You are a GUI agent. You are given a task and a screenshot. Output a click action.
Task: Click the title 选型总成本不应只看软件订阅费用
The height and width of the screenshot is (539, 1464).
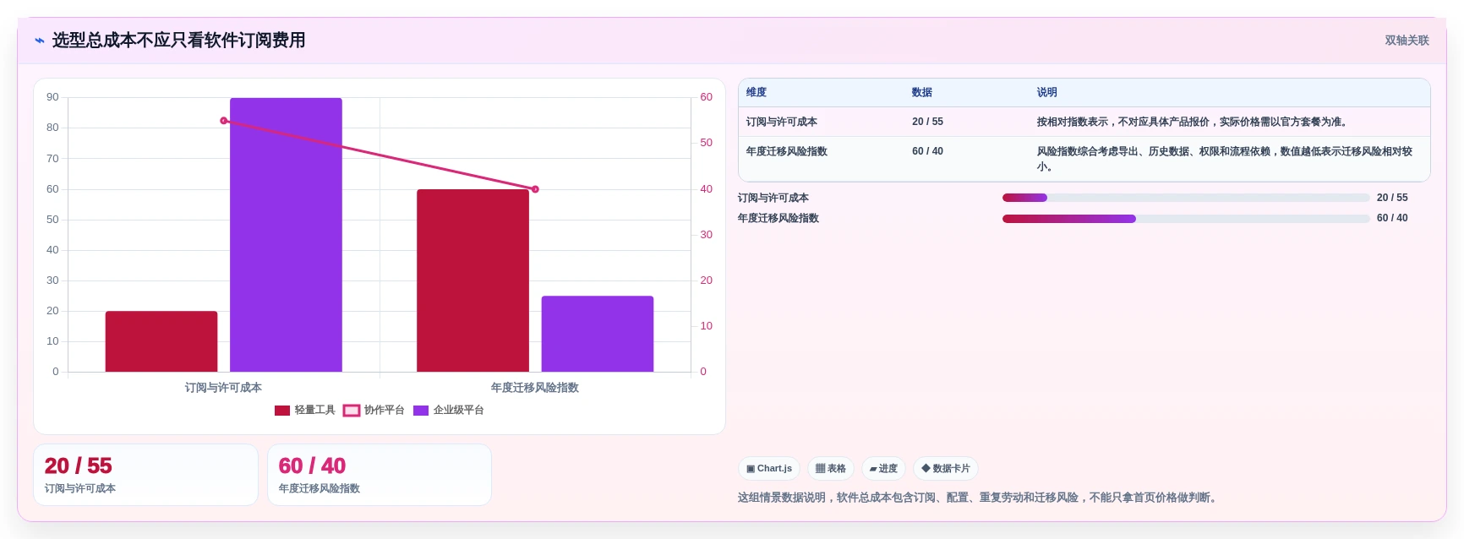point(178,41)
